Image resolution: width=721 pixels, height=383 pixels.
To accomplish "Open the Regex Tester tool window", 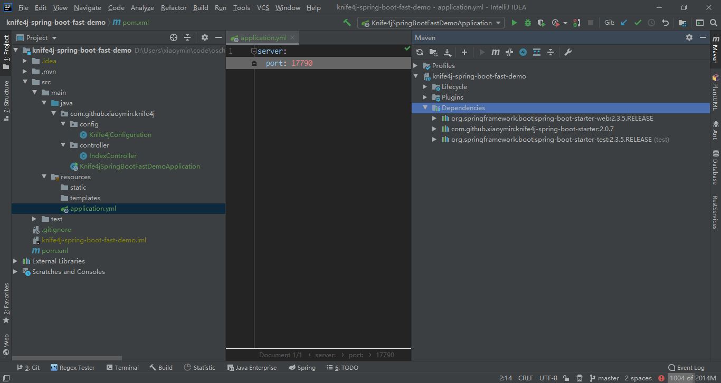I will [x=73, y=368].
